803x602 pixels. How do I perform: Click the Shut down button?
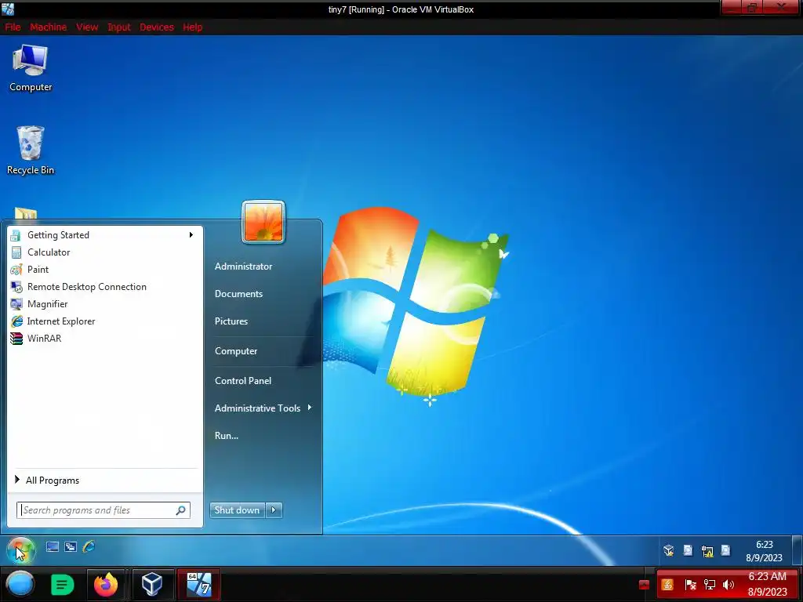237,510
